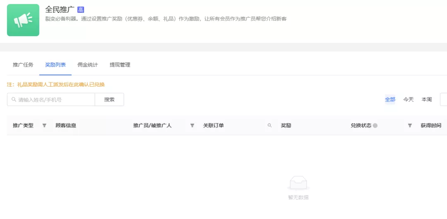The height and width of the screenshot is (219, 447).
Task: Open the 佣金统计 tab
Action: click(x=88, y=65)
